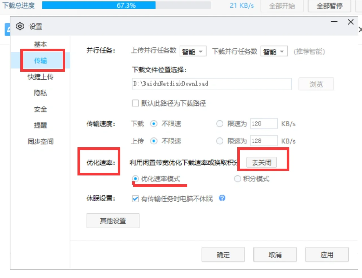Click the 浏览 button to choose download folder
This screenshot has width=362, height=278.
point(316,84)
